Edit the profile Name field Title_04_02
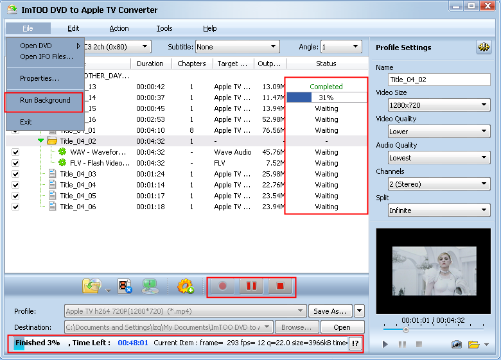Viewport: 501px width, 360px height. pos(439,80)
